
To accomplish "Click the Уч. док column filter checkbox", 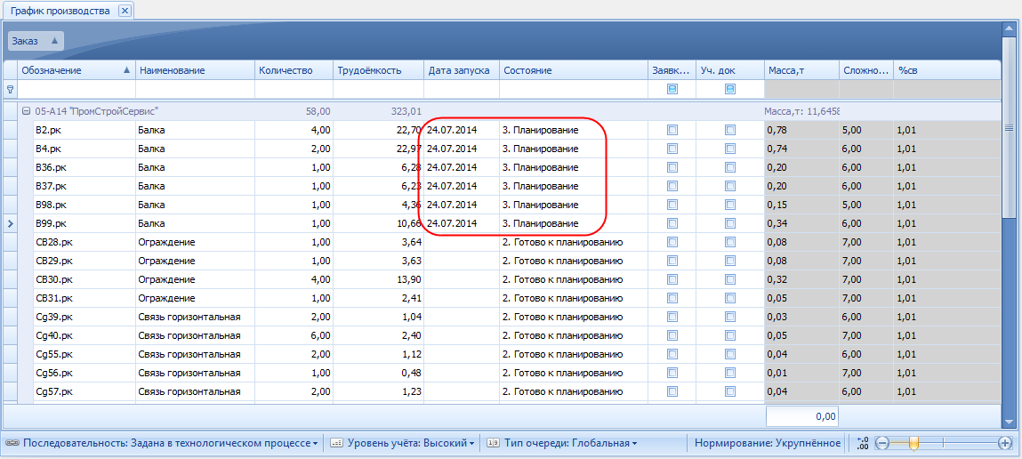I will coord(730,89).
